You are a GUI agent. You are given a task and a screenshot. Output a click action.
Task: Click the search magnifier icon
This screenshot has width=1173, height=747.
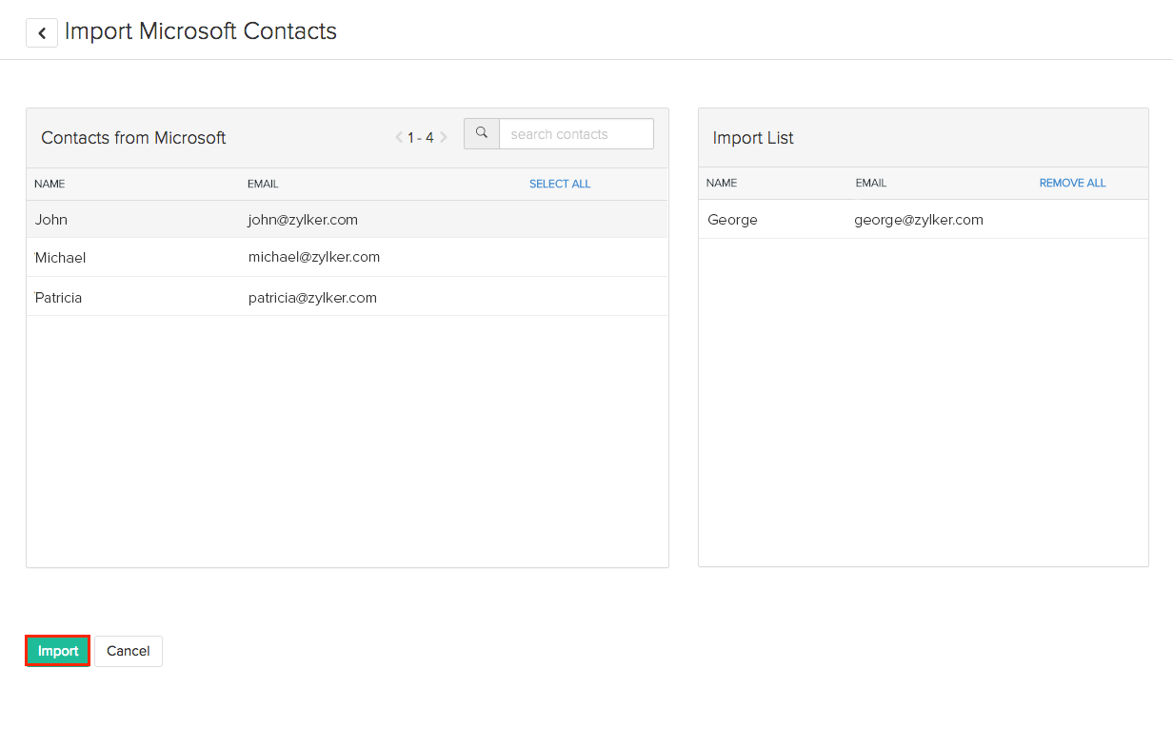point(482,133)
